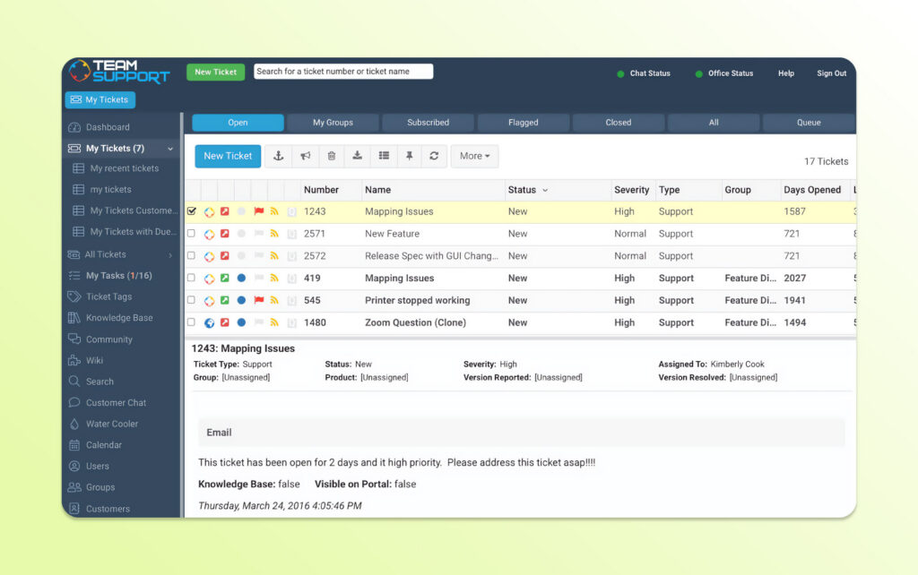Click the list view toolbar icon
This screenshot has height=575, width=918.
click(x=384, y=156)
